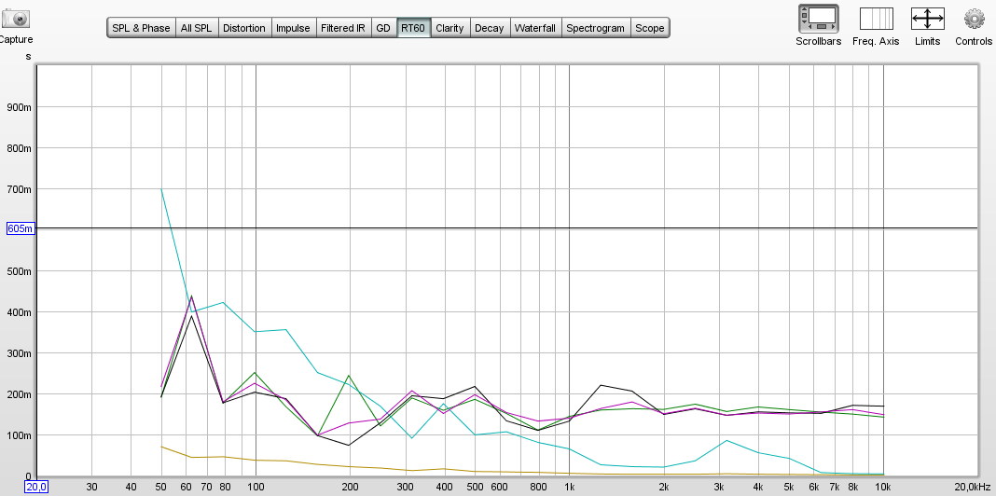Open the graph Limits settings
996x496 pixels.
pos(927,18)
